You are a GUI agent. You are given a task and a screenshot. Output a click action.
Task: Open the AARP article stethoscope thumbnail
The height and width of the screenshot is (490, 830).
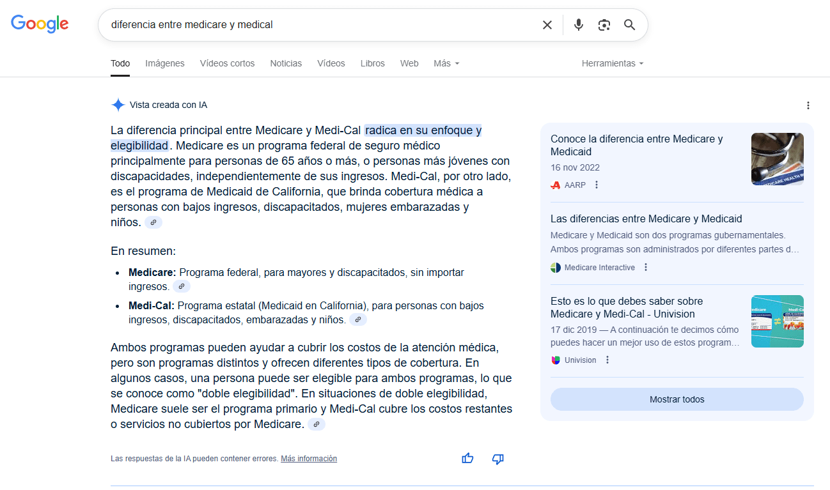tap(778, 159)
